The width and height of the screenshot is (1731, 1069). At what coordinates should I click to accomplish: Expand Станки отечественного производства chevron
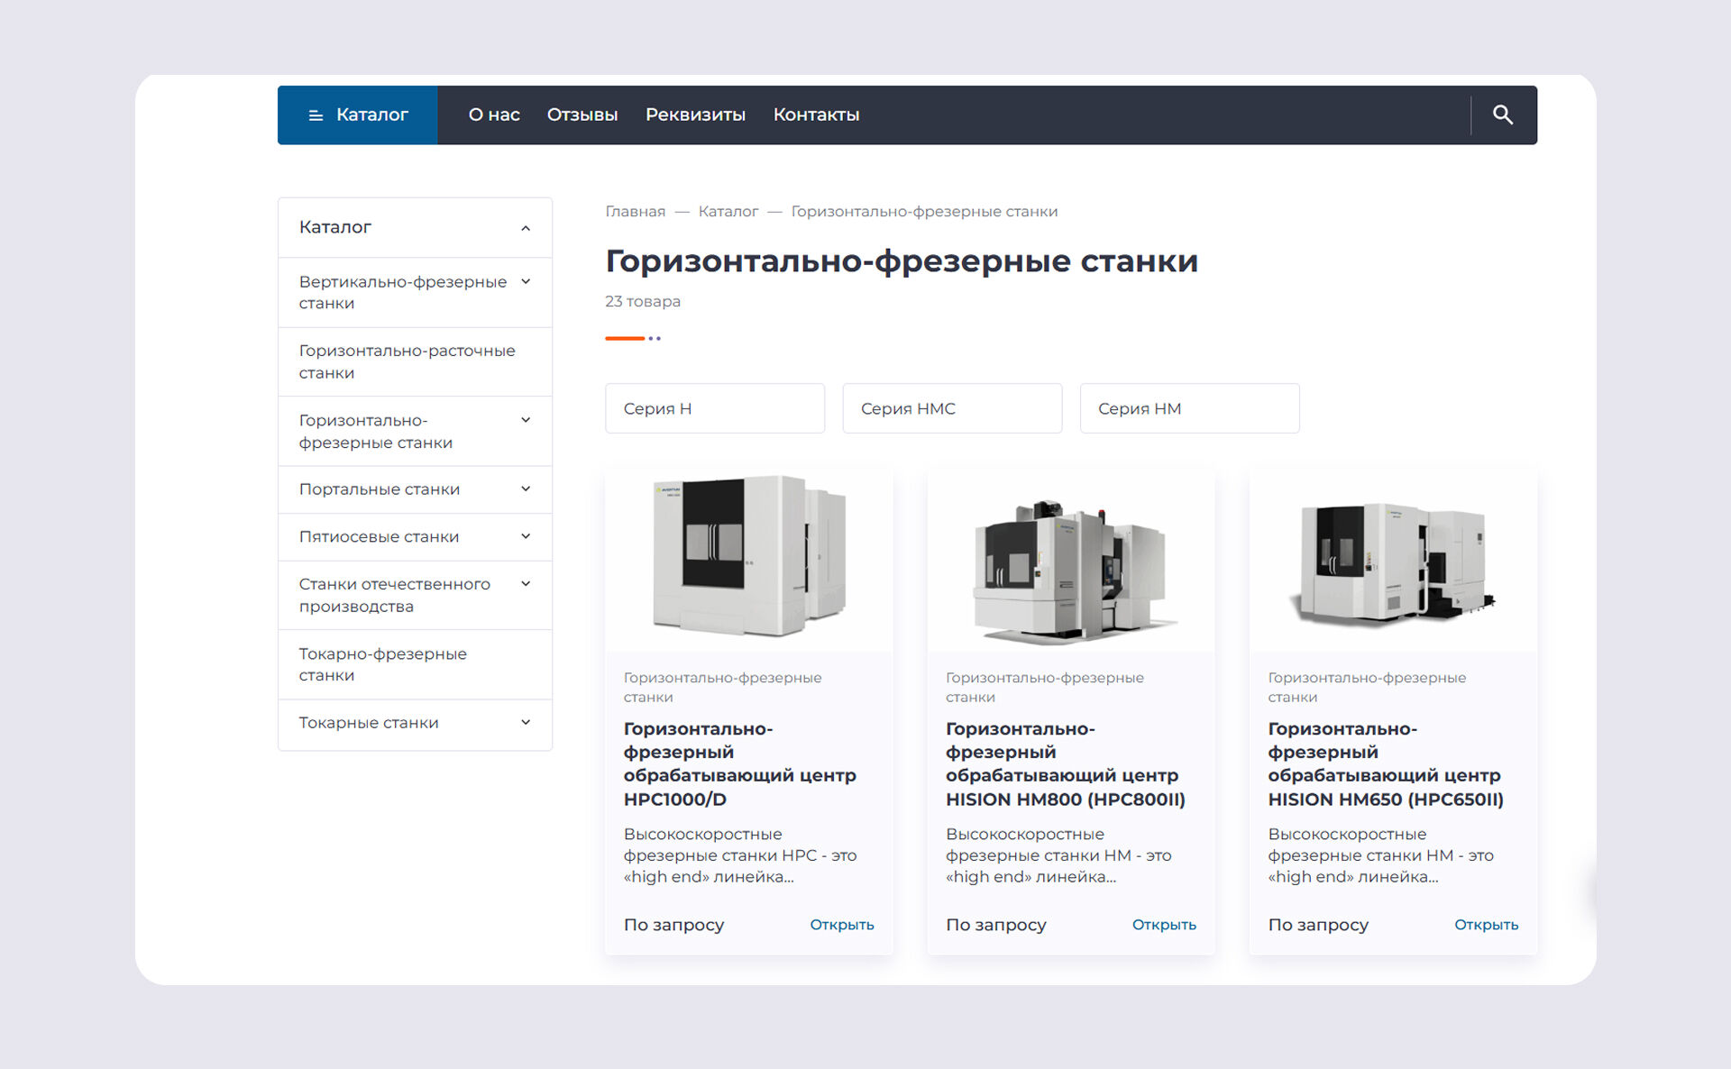526,584
